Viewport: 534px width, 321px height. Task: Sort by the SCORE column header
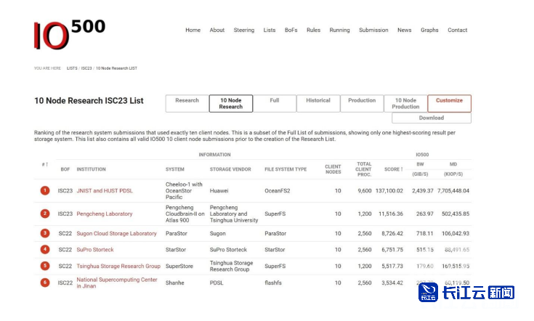[393, 169]
